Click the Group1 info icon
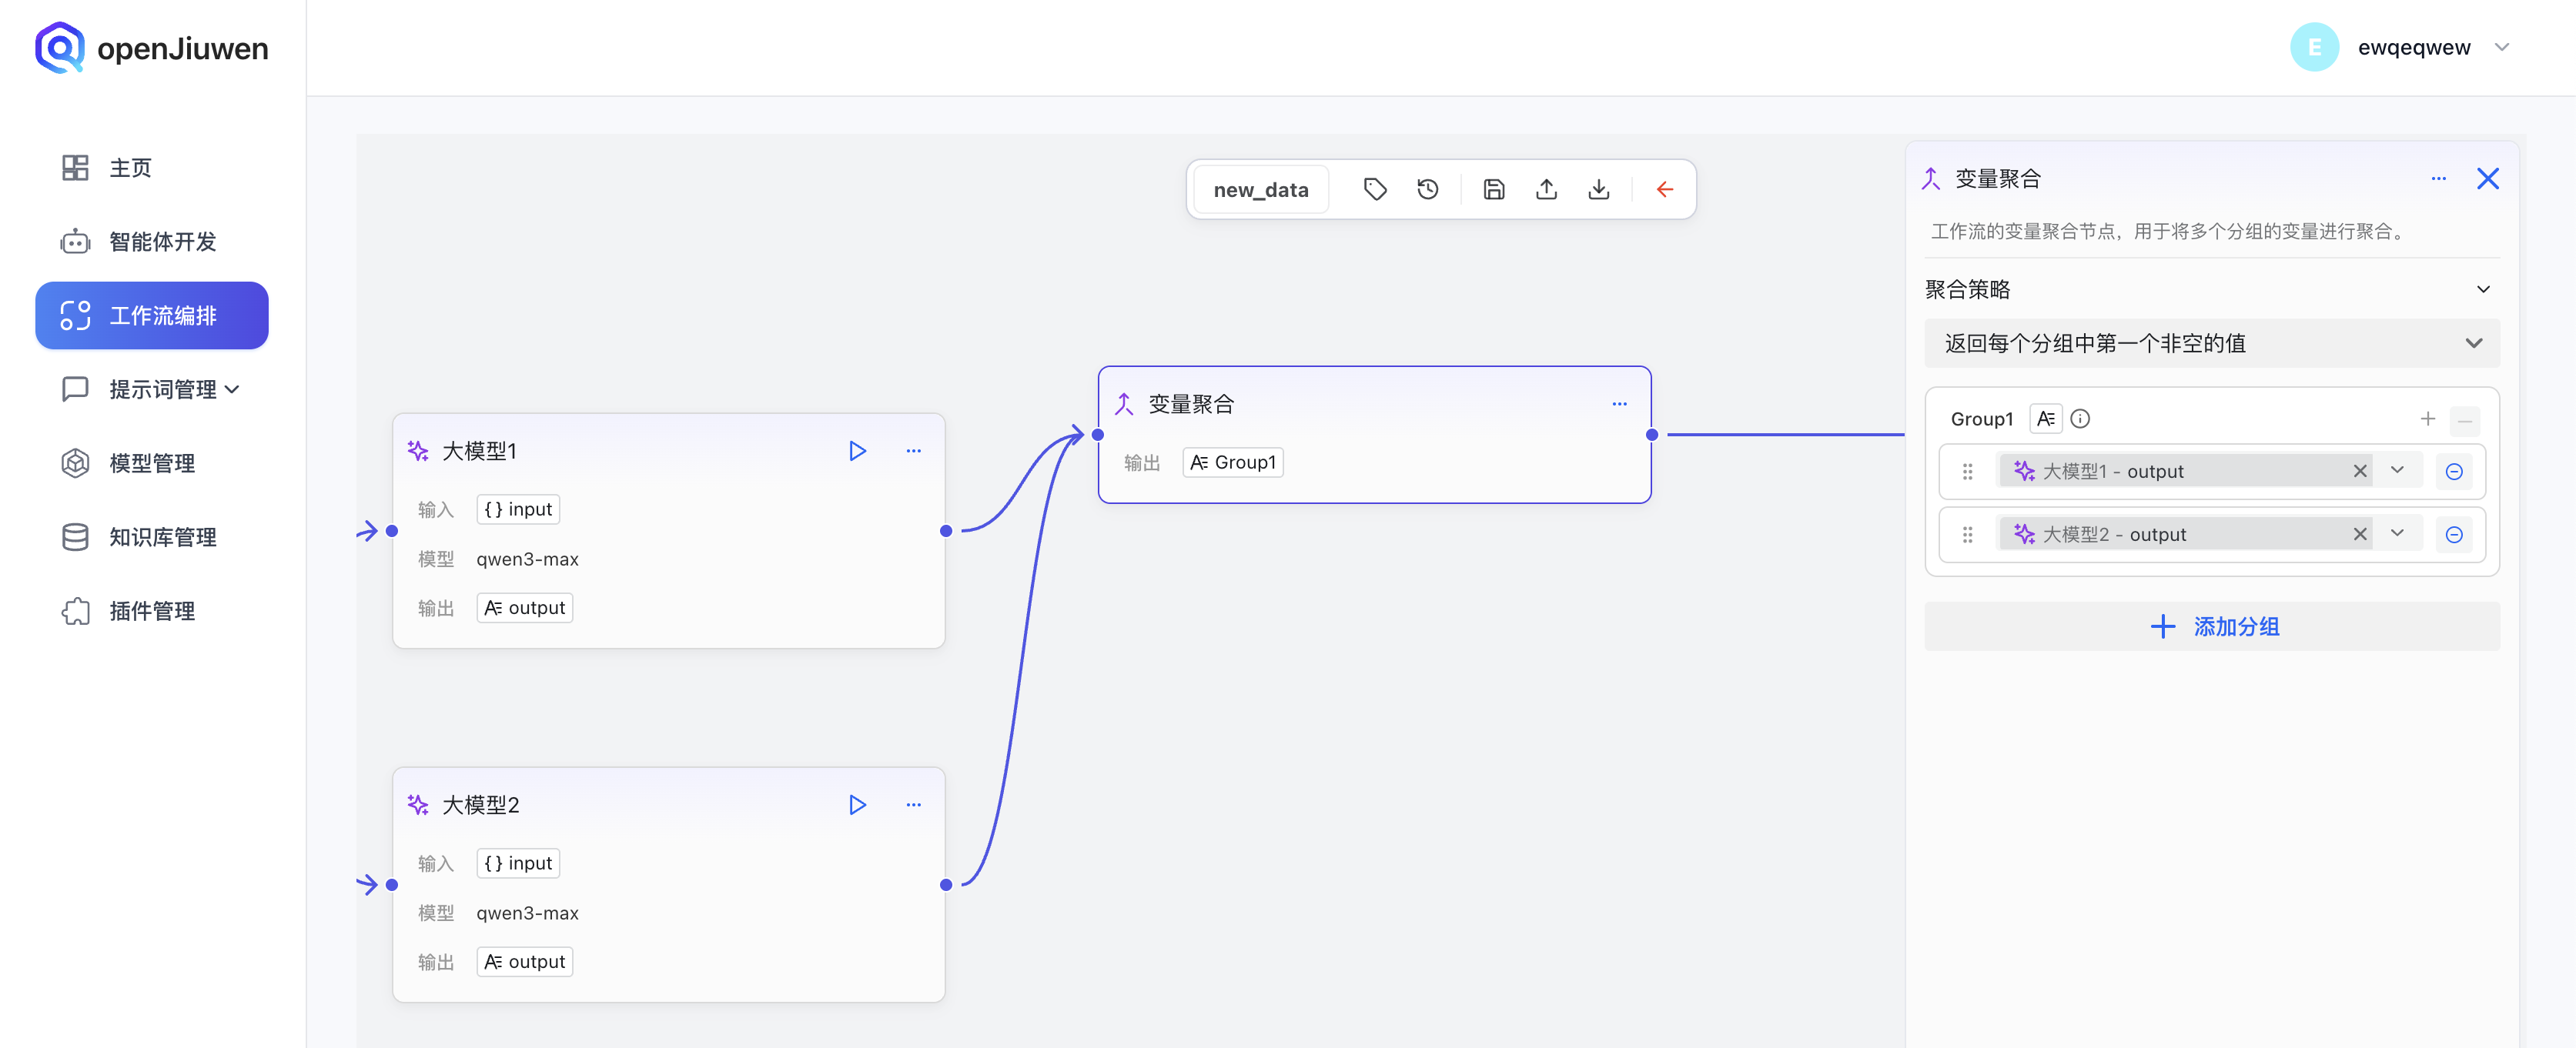The height and width of the screenshot is (1048, 2576). tap(2080, 419)
